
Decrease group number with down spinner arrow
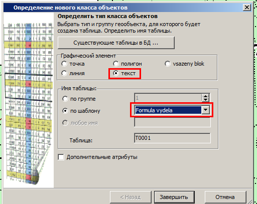(205, 100)
